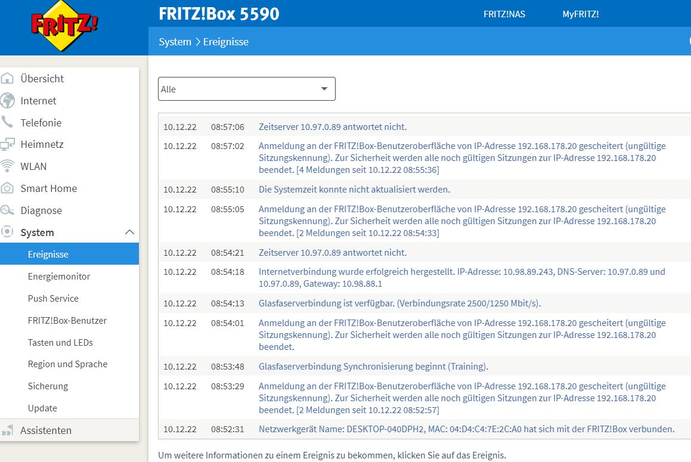The height and width of the screenshot is (462, 691).
Task: Click the 08:52:31 timestamp cell
Action: tap(227, 429)
